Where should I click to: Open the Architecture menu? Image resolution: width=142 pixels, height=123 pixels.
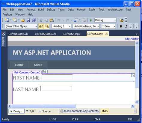pyautogui.click(x=115, y=10)
